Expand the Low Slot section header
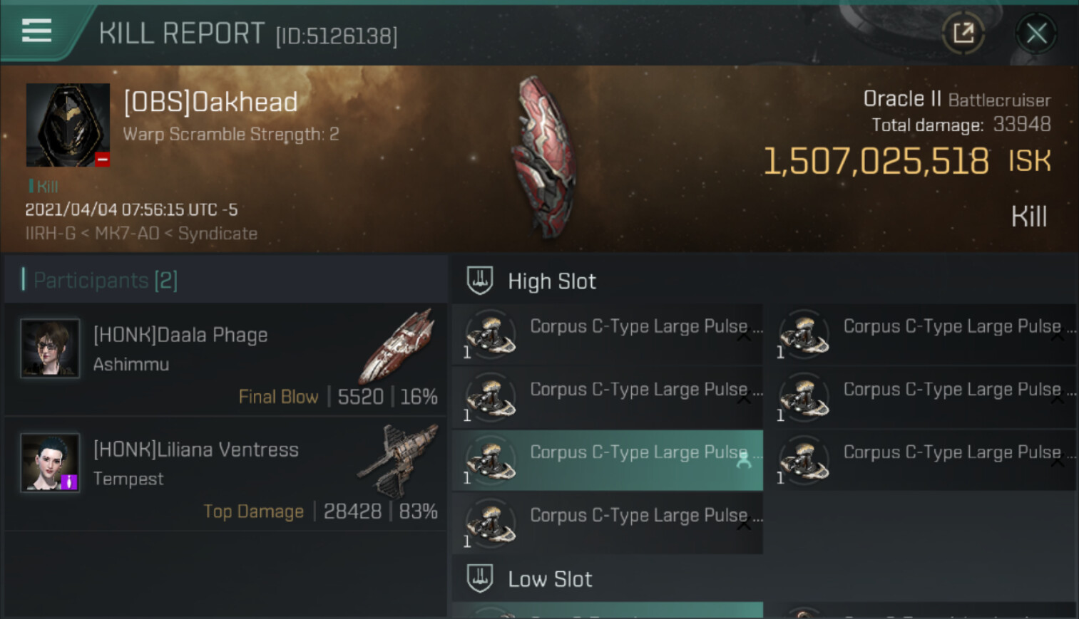 pyautogui.click(x=550, y=579)
